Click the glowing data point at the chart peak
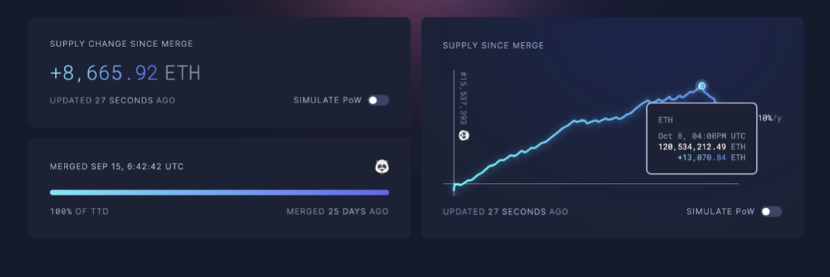 (x=702, y=86)
